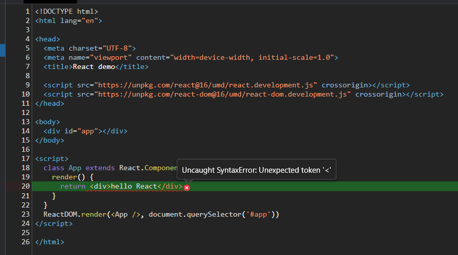Click the opening <script> tag on line 17
Image resolution: width=458 pixels, height=255 pixels.
[52, 158]
